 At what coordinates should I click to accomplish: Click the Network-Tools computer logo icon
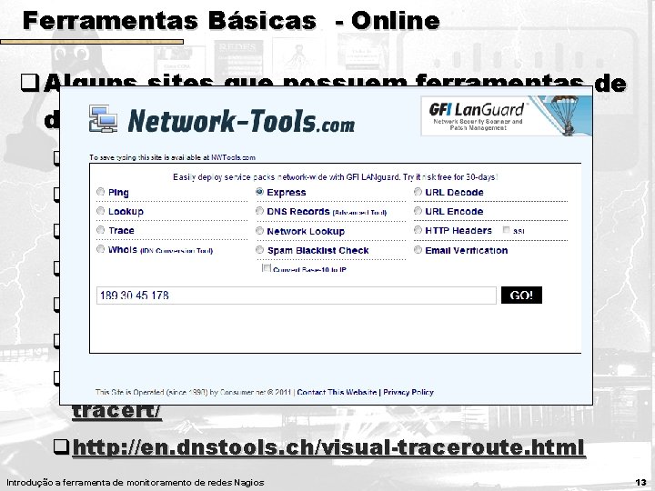point(103,119)
